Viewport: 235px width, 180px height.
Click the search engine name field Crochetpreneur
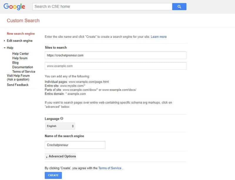tap(75, 145)
